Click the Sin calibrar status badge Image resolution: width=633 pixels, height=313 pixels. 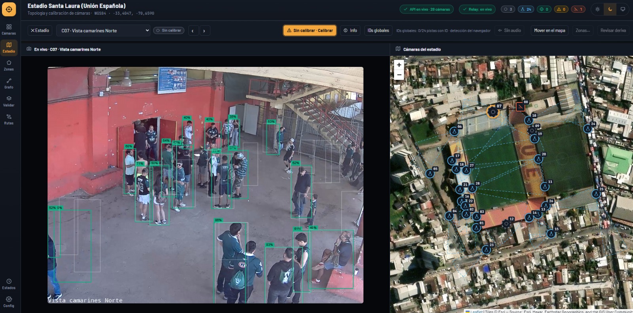(x=169, y=30)
